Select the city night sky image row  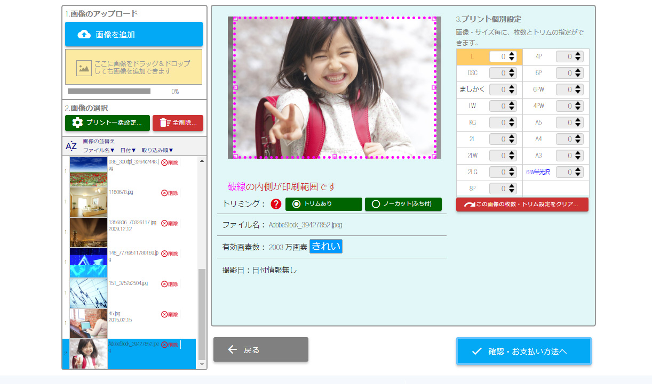[x=89, y=232]
